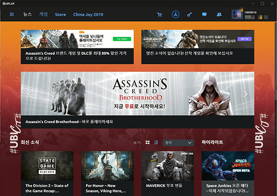Click the pixelated user profile avatar
The width and height of the screenshot is (277, 196).
237,14
